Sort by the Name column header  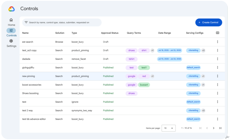coord(25,33)
